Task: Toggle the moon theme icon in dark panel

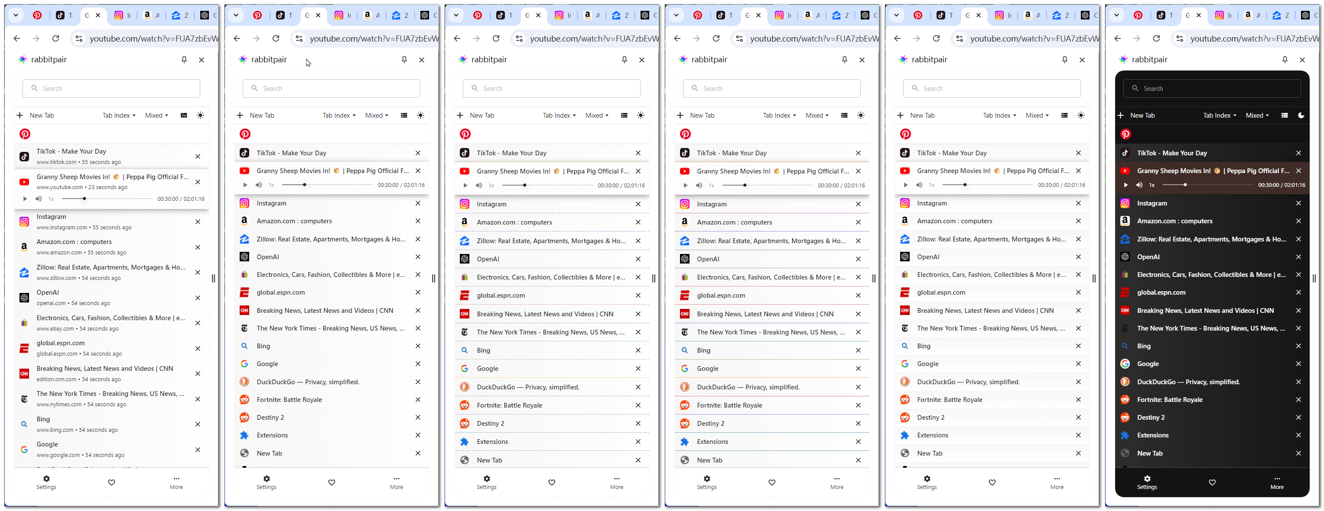Action: click(1301, 116)
